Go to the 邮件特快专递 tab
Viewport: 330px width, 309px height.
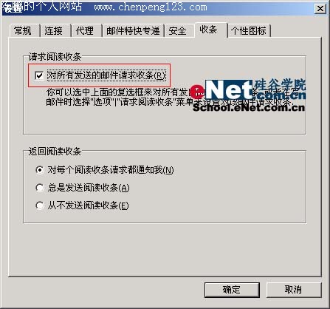pyautogui.click(x=133, y=31)
